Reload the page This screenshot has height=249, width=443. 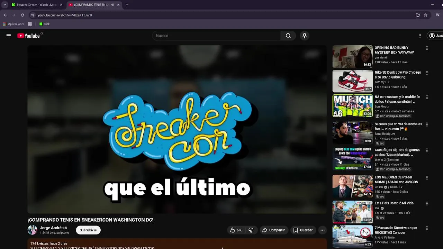[22, 15]
